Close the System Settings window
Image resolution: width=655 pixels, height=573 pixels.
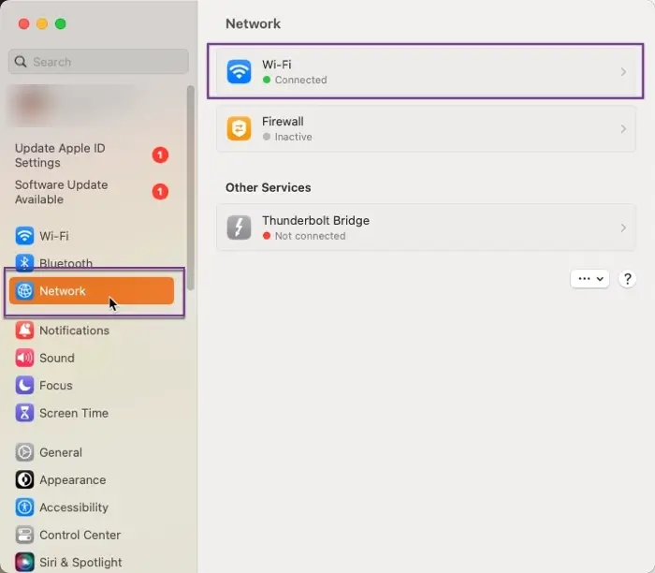pos(23,23)
